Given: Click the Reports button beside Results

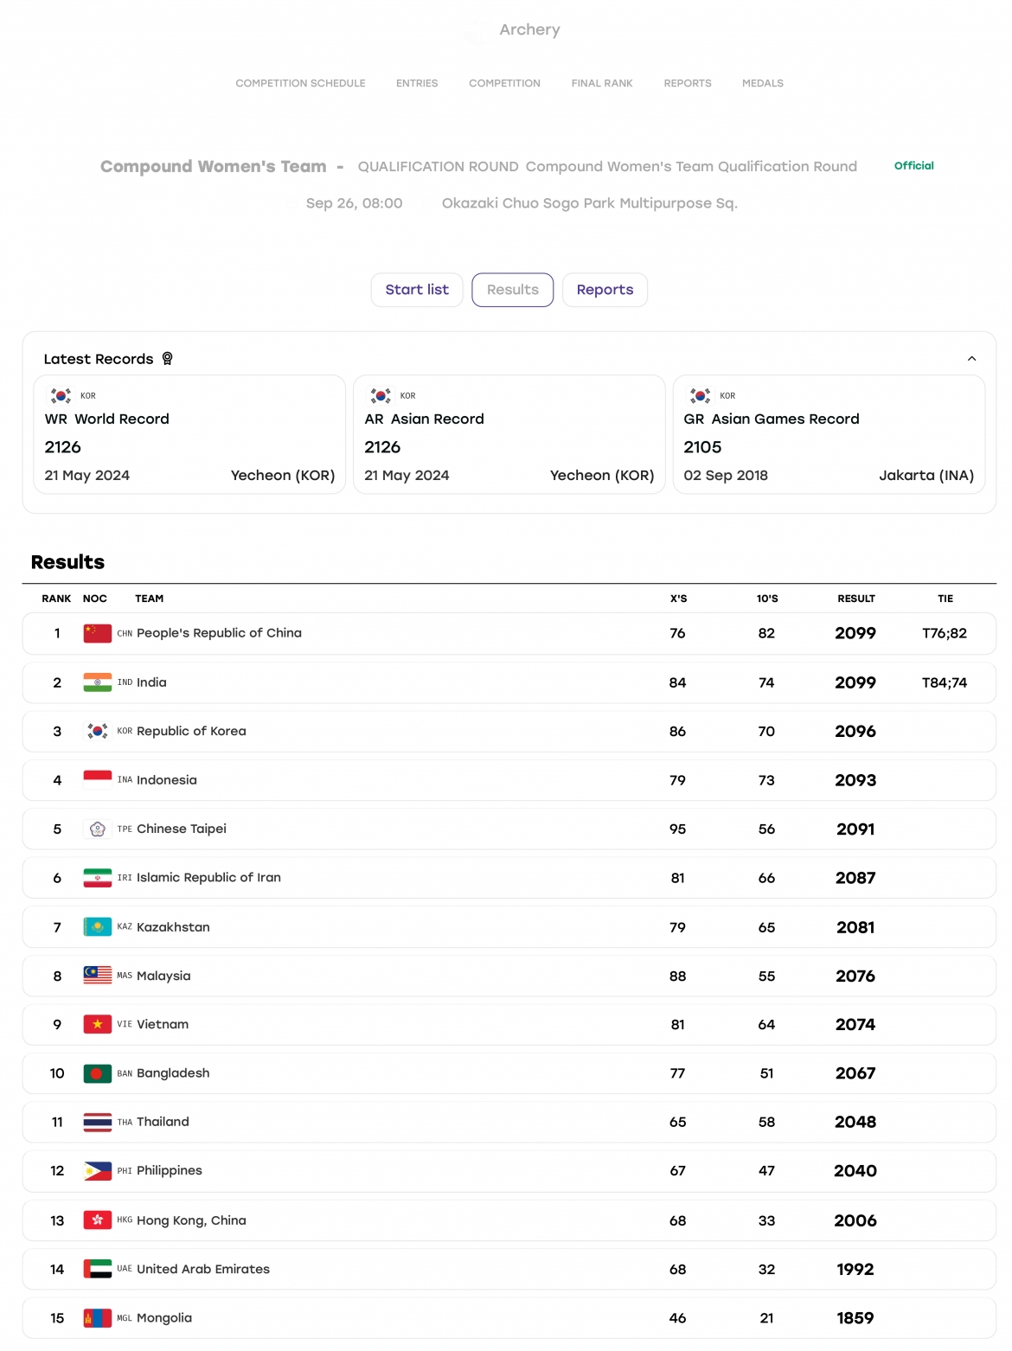Looking at the screenshot, I should 605,290.
